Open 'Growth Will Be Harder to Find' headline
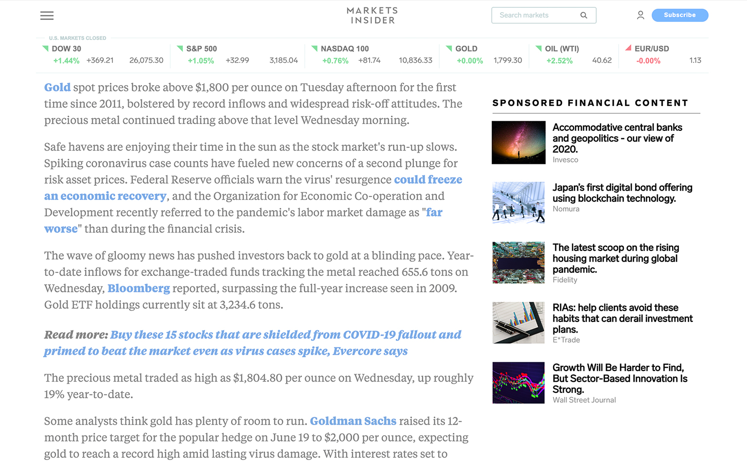The height and width of the screenshot is (462, 747). click(x=620, y=378)
